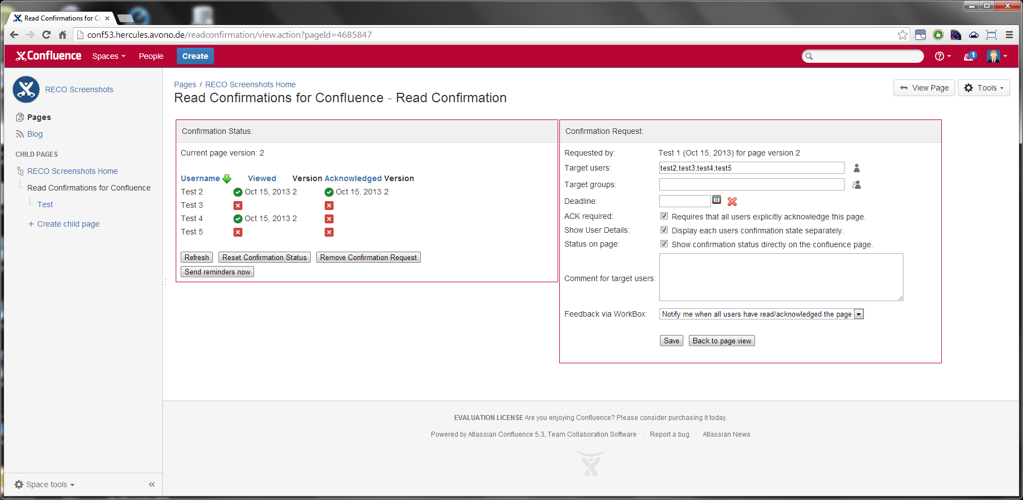Viewport: 1023px width, 500px height.
Task: Click the browser home icon
Action: (62, 34)
